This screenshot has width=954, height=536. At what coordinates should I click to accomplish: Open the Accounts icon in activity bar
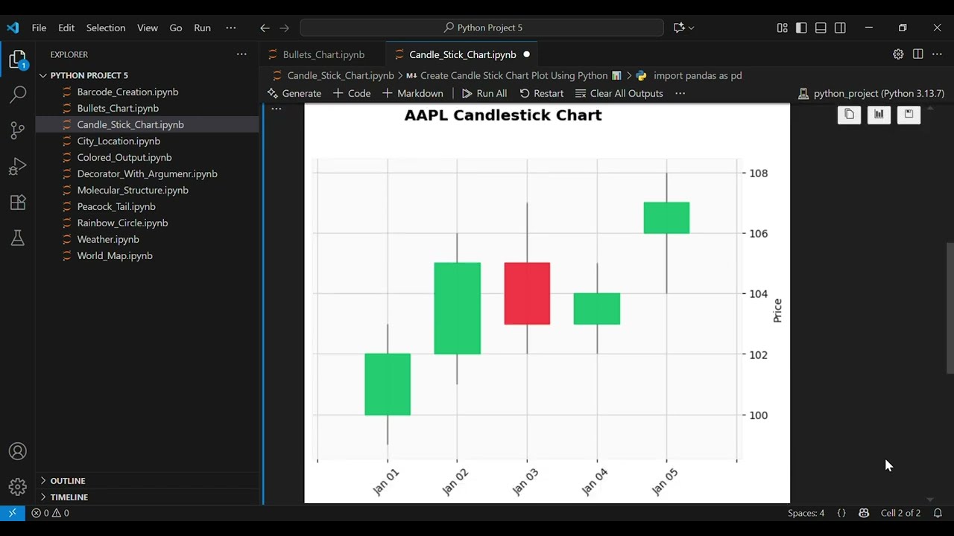pos(18,452)
